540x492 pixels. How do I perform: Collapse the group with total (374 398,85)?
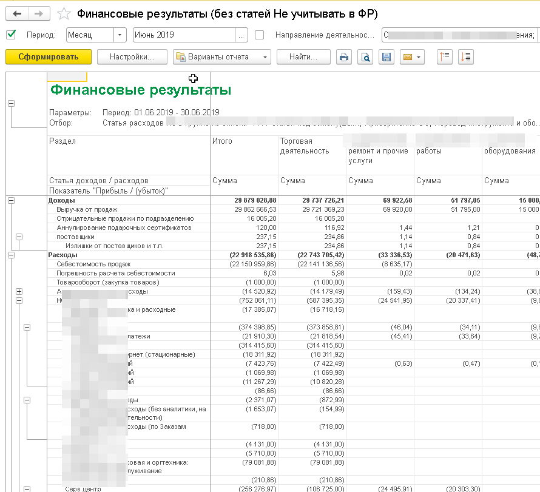pyautogui.click(x=27, y=327)
